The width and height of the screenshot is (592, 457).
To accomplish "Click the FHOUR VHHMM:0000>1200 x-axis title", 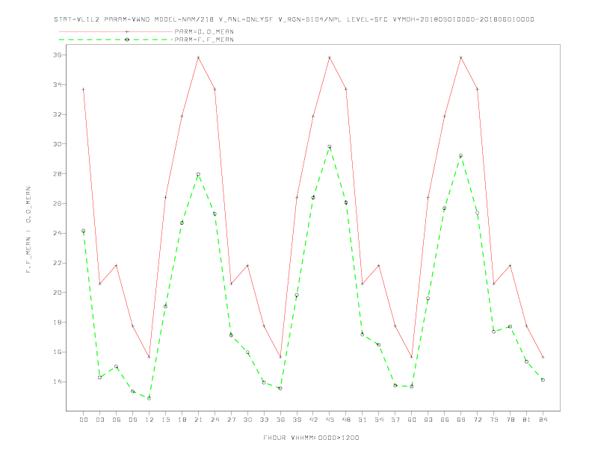I will [x=311, y=438].
